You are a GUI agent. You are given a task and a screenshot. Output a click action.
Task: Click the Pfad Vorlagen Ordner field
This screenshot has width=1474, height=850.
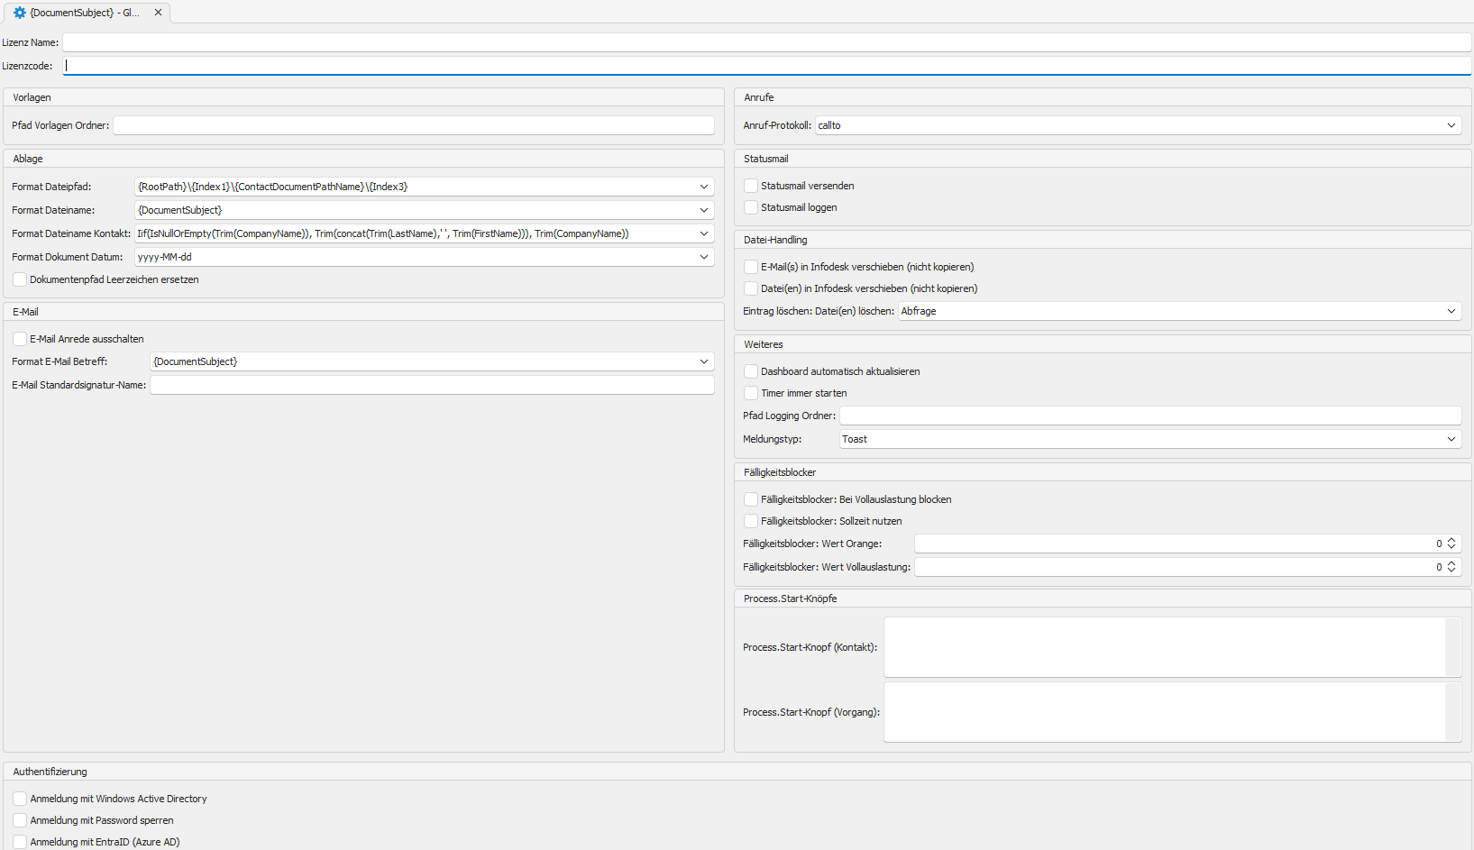click(413, 125)
